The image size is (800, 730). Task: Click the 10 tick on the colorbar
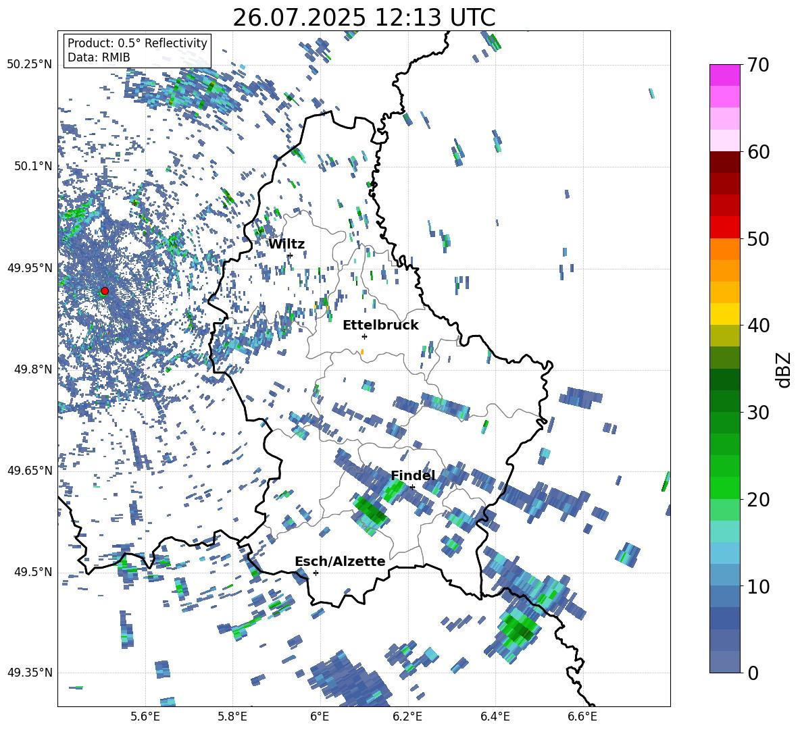point(758,586)
